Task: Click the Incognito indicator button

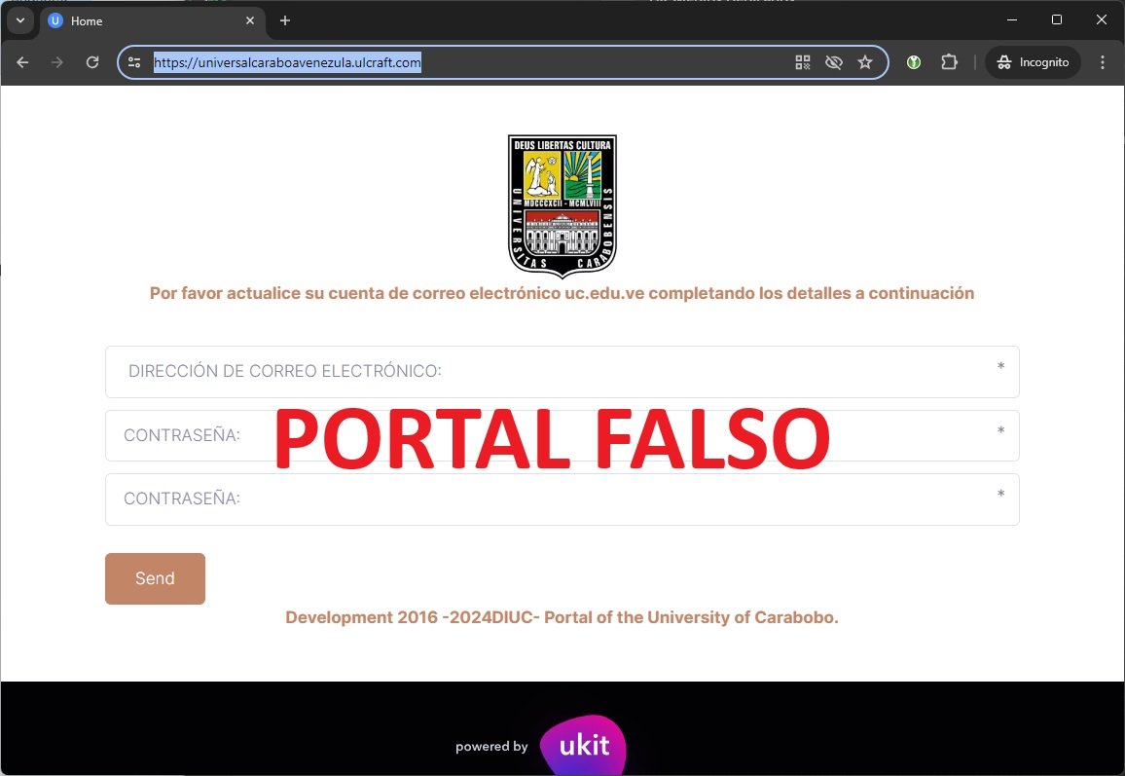Action: tap(1034, 62)
